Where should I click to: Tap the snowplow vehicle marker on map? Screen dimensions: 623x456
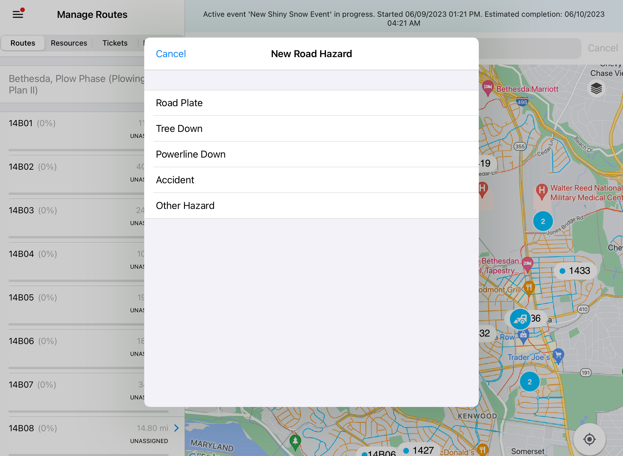tap(520, 319)
